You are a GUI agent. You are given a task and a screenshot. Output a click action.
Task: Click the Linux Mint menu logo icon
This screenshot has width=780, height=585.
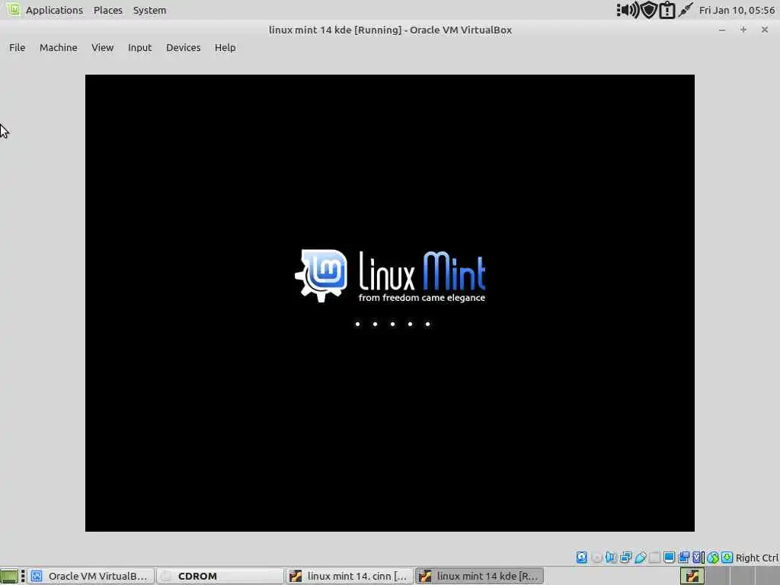(13, 9)
